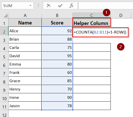Click score cell with value 75

[x=57, y=47]
